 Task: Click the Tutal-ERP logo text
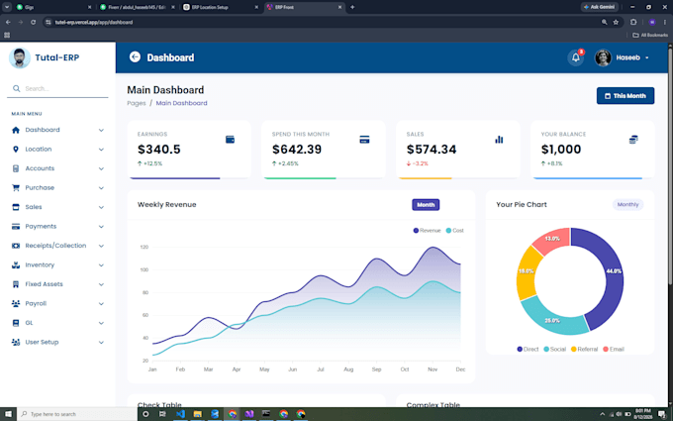57,57
